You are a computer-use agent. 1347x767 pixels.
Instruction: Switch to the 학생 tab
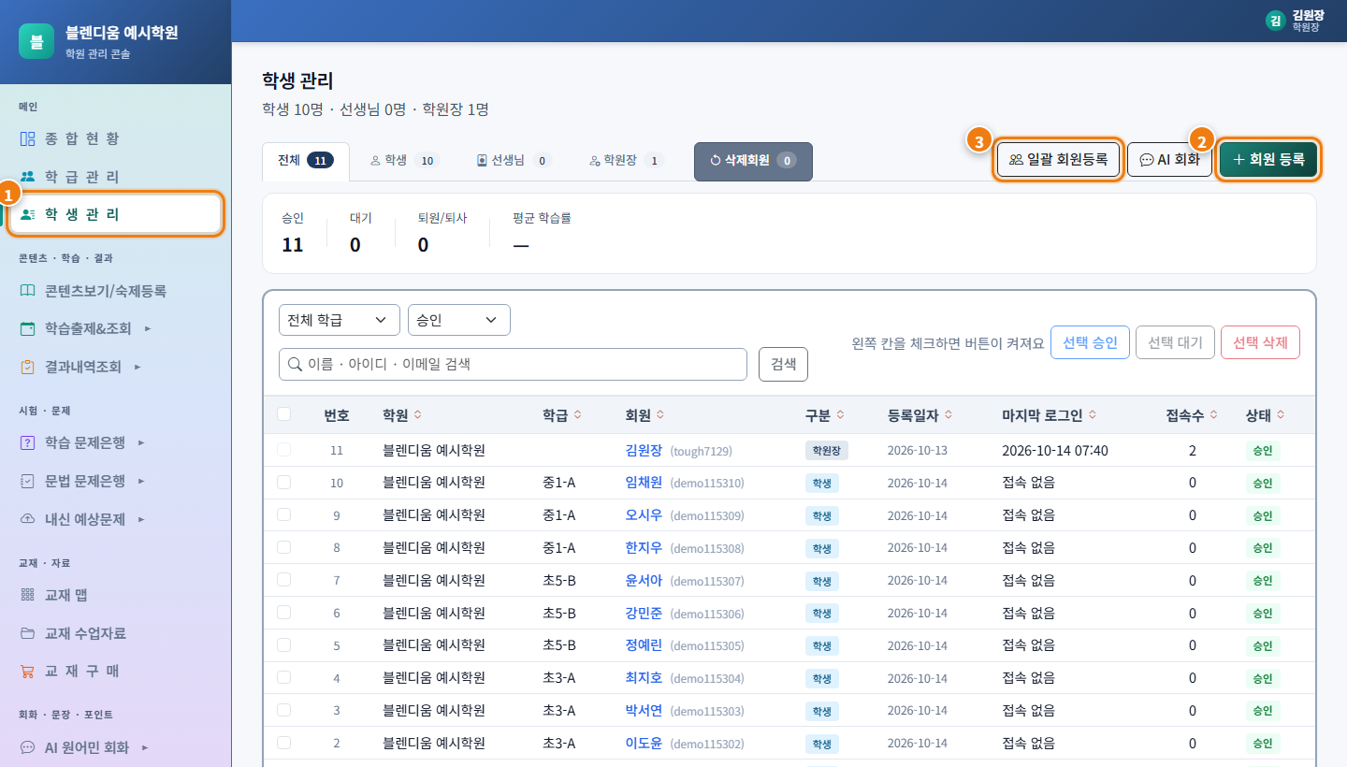click(x=405, y=161)
